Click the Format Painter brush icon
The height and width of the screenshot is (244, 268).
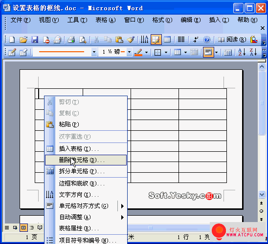[x=131, y=40]
